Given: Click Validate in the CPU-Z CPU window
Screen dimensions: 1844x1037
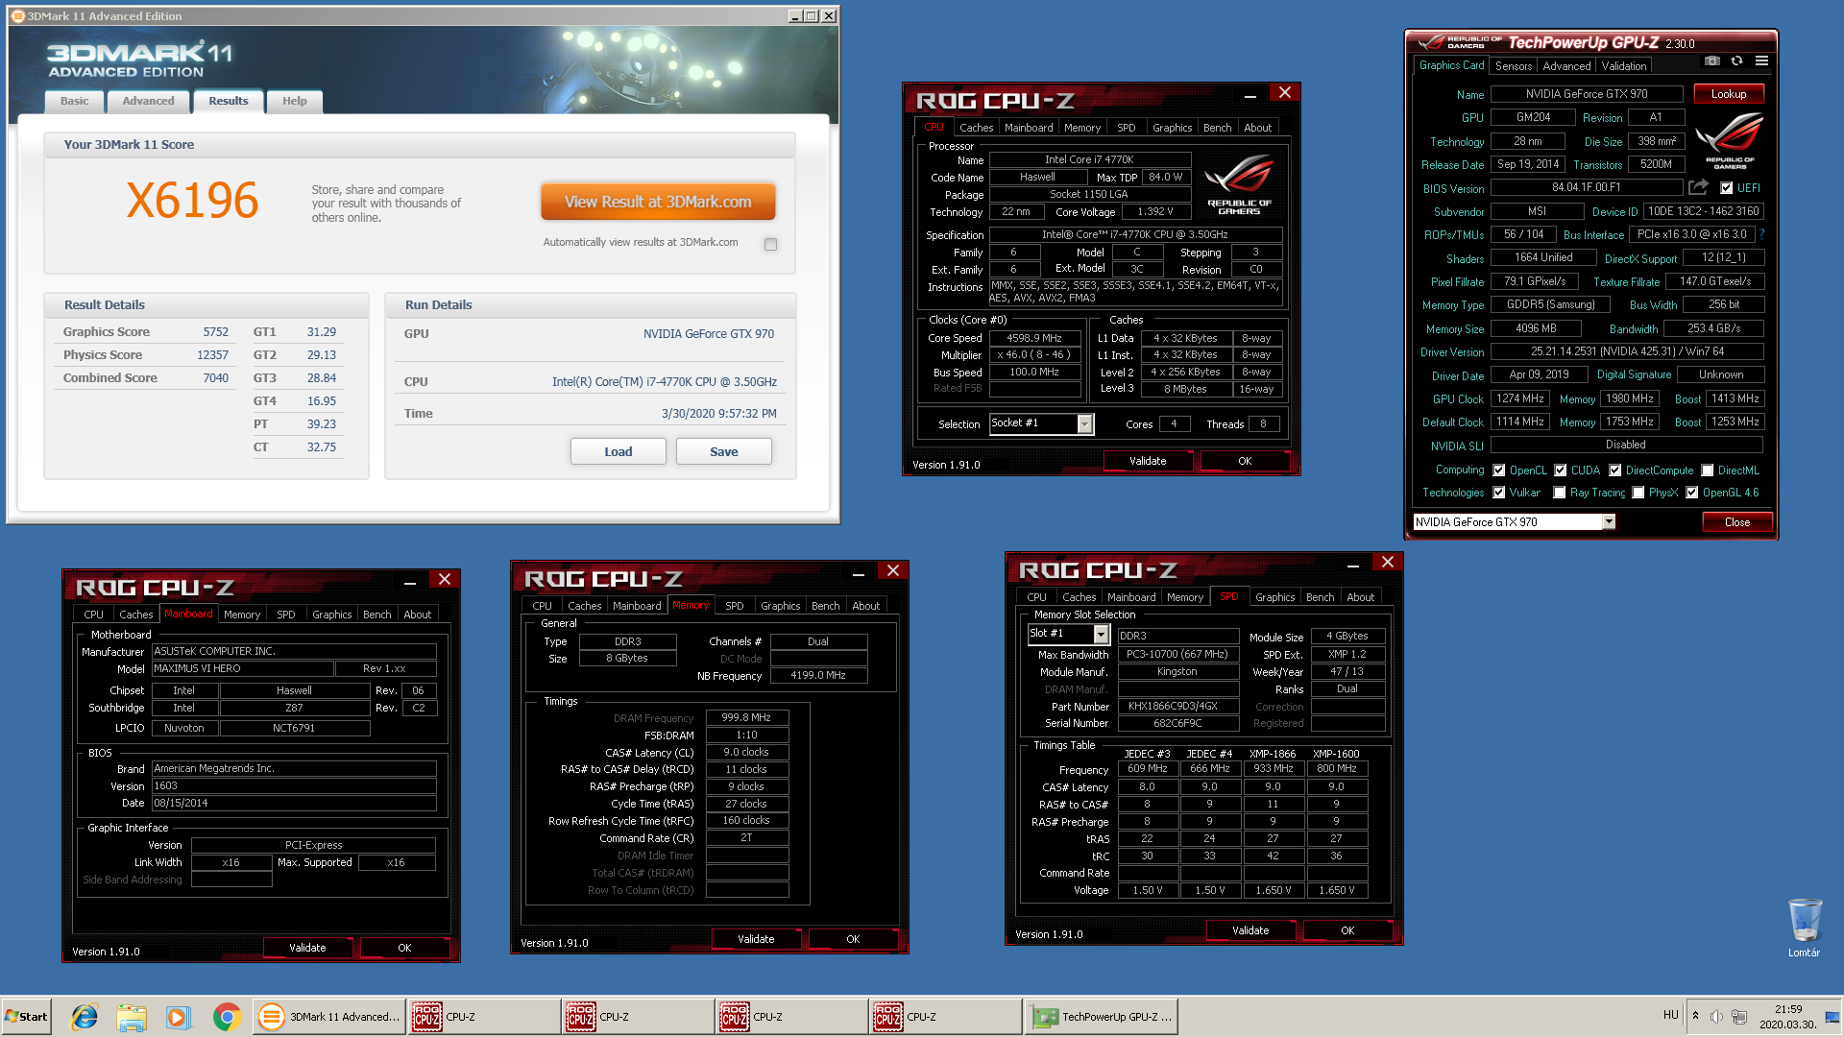Looking at the screenshot, I should 1147,461.
